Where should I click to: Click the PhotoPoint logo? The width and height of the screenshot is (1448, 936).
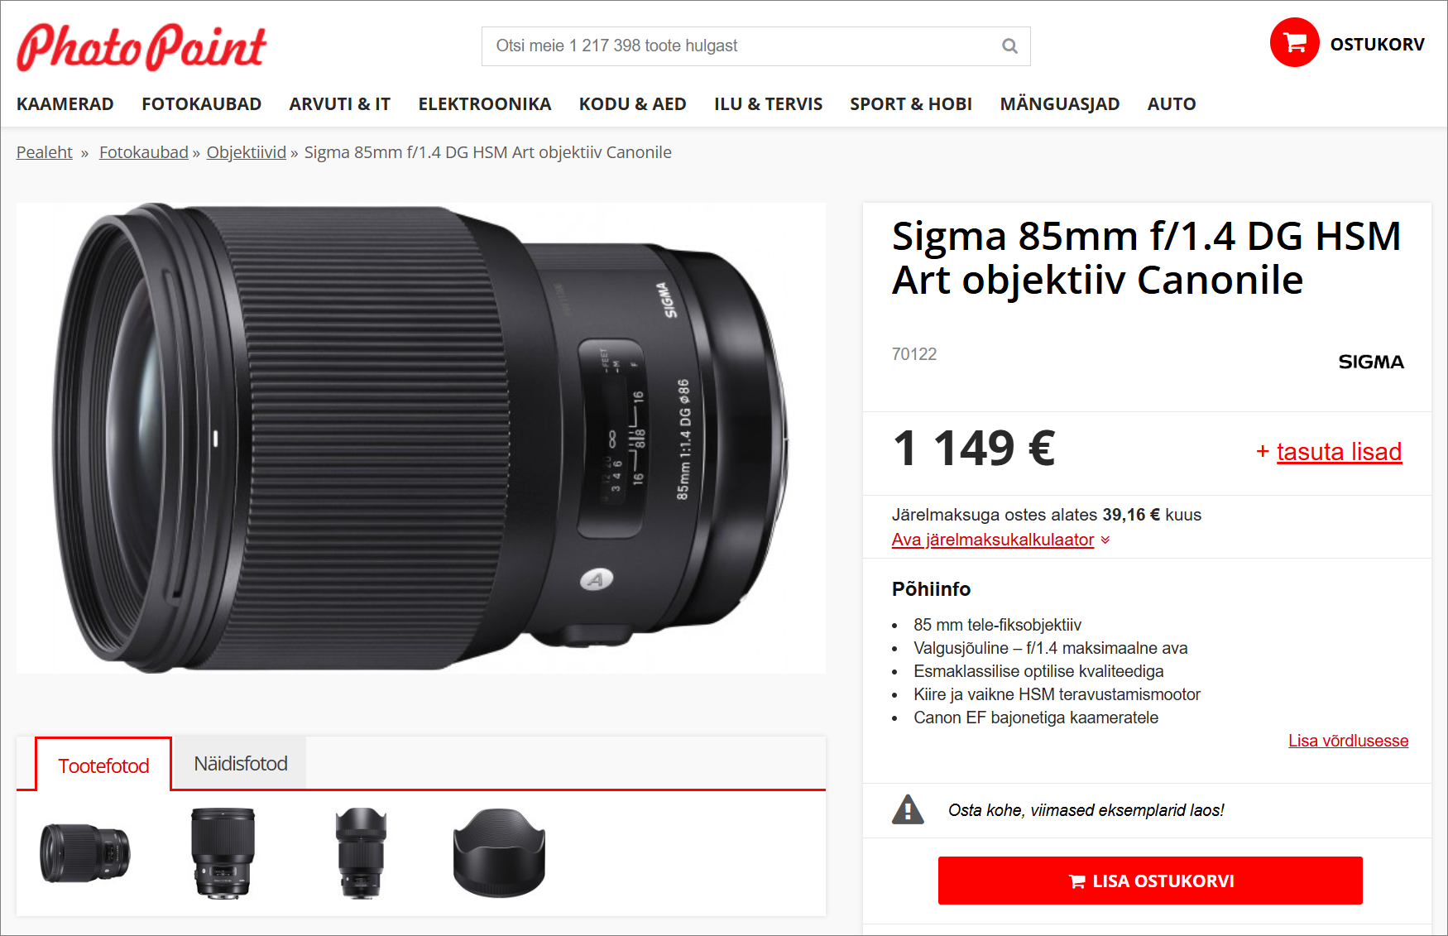pos(141,46)
